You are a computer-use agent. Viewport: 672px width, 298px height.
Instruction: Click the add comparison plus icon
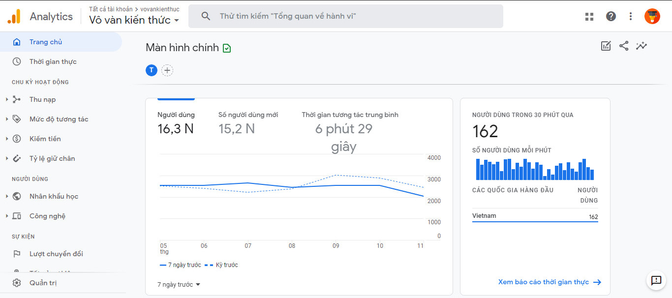167,70
